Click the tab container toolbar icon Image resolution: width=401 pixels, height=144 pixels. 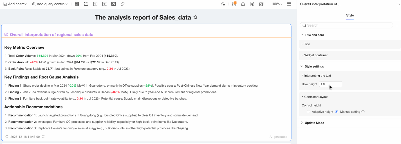[86, 4]
